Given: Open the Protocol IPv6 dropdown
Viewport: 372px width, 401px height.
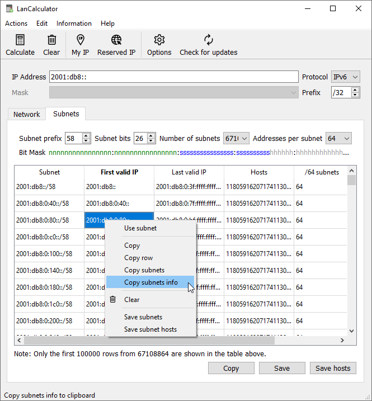Looking at the screenshot, I should point(345,77).
